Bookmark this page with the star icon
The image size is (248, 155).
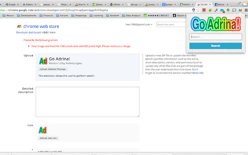coord(198,10)
